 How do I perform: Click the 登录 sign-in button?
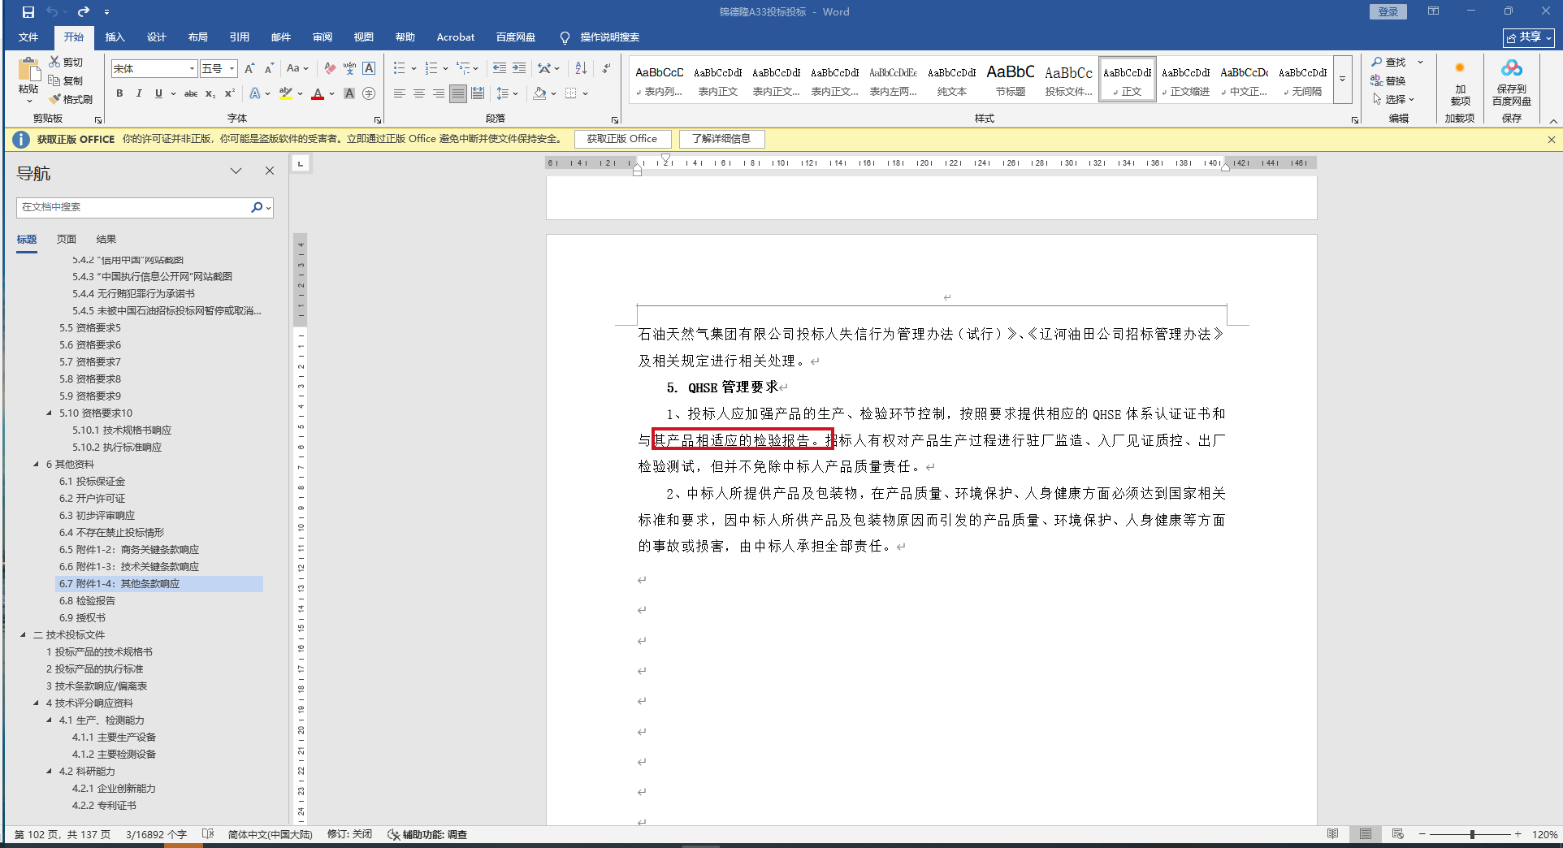pyautogui.click(x=1388, y=11)
